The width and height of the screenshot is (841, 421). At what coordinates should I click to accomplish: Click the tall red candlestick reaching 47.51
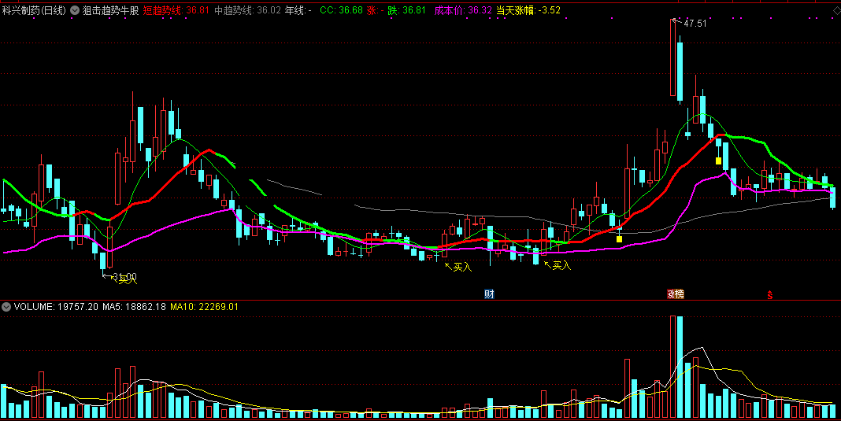(672, 57)
